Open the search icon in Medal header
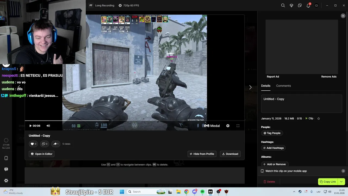348x196 pixels. click(283, 5)
